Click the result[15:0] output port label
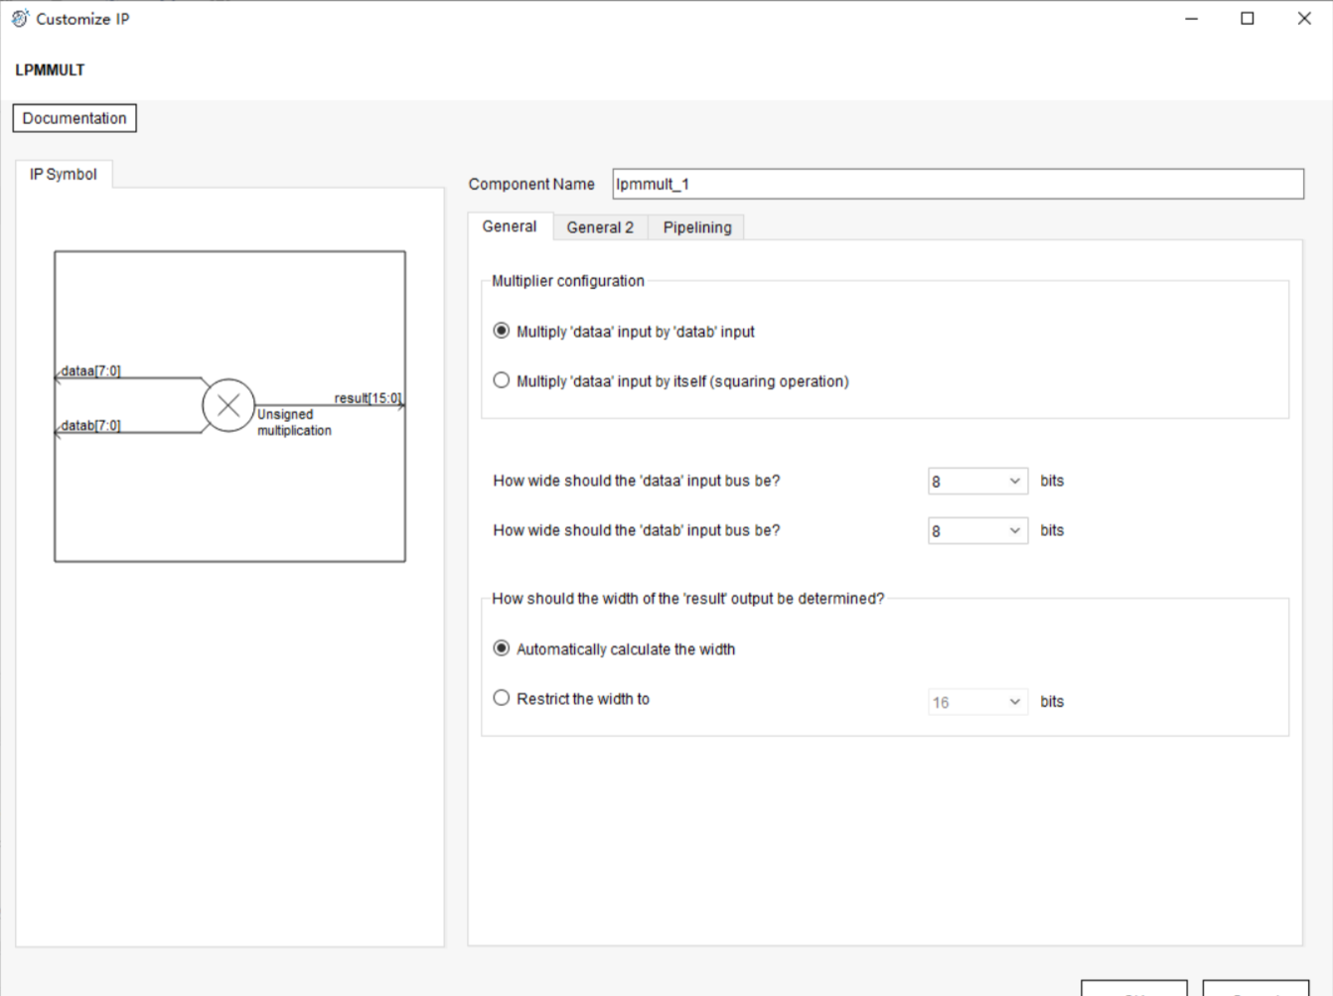The width and height of the screenshot is (1333, 996). [368, 398]
